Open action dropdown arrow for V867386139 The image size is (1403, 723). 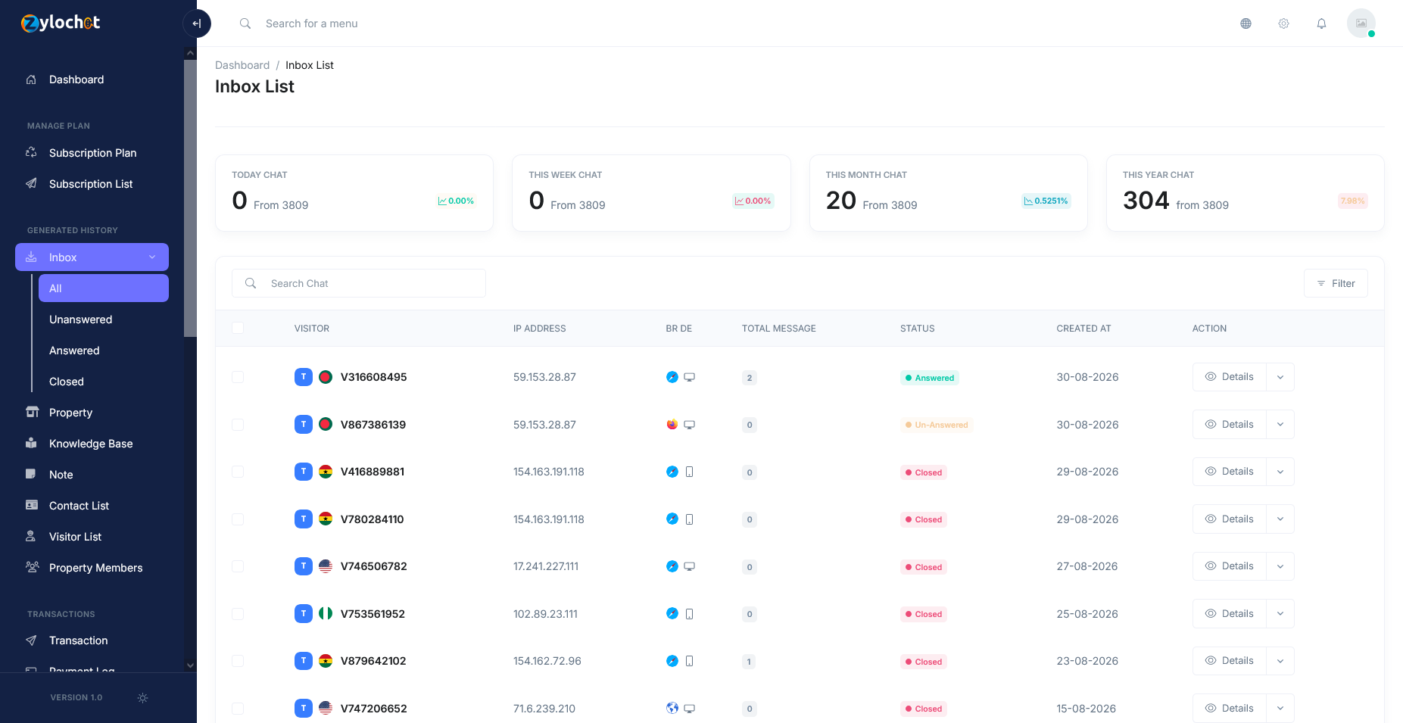point(1280,425)
